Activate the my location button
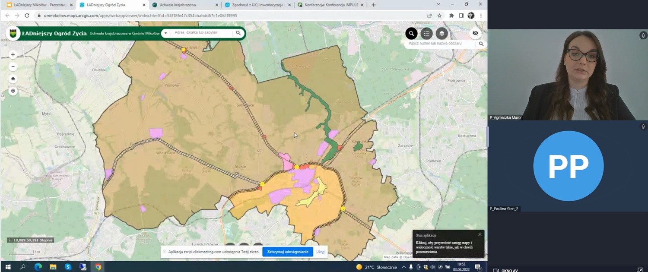 (x=13, y=91)
